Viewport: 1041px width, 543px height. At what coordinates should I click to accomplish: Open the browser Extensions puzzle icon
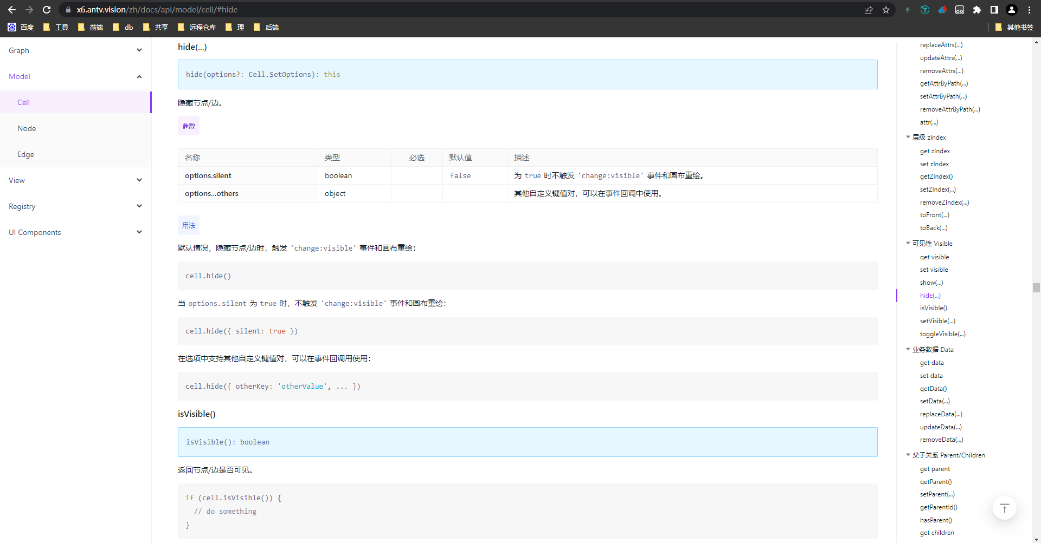tap(977, 10)
